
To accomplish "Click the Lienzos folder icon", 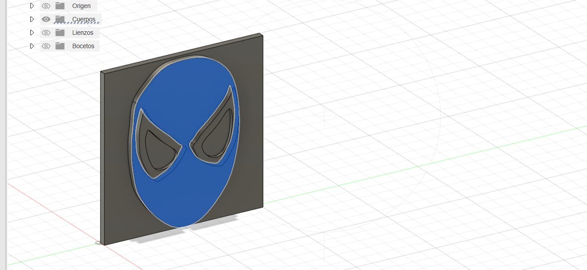I will (x=60, y=33).
